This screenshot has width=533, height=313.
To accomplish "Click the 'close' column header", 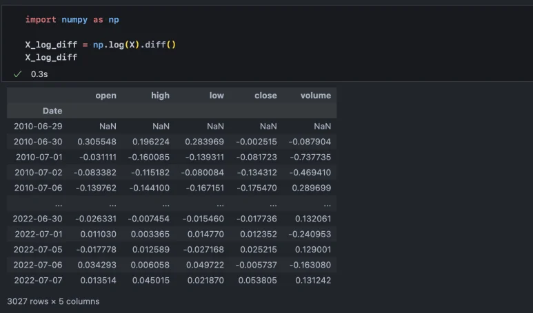I will [265, 96].
